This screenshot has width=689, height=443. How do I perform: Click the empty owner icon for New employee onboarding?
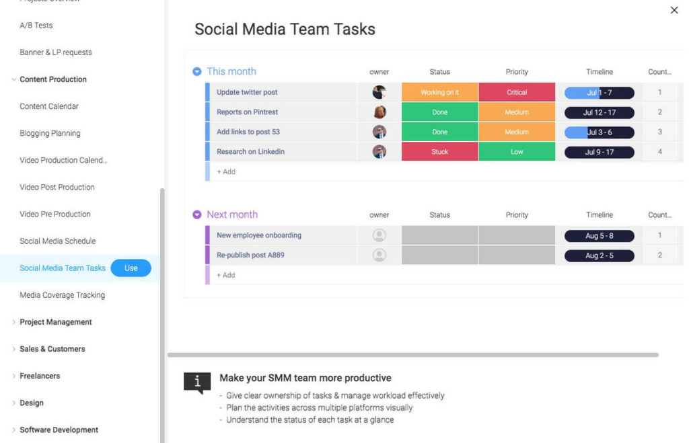coord(379,235)
